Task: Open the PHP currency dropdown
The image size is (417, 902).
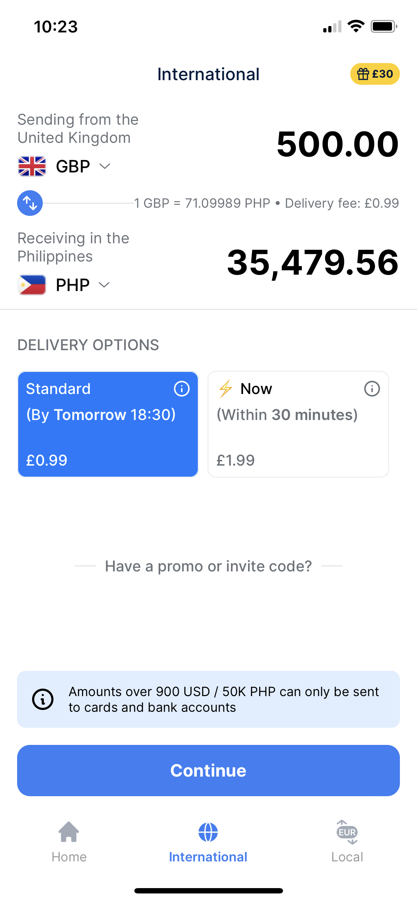Action: coord(83,285)
